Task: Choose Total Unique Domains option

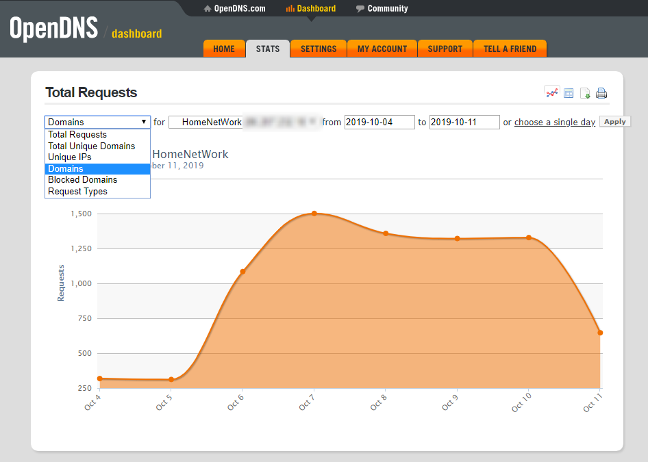Action: tap(97, 146)
